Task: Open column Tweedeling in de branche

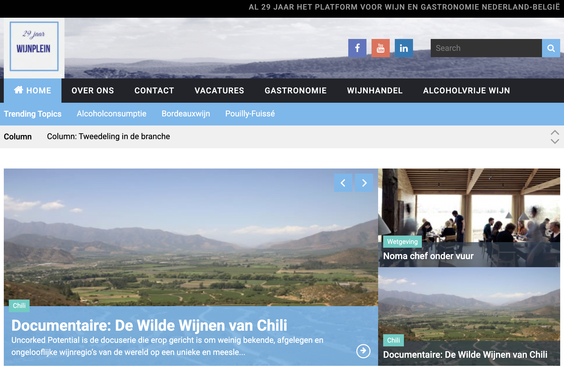Action: coord(108,137)
